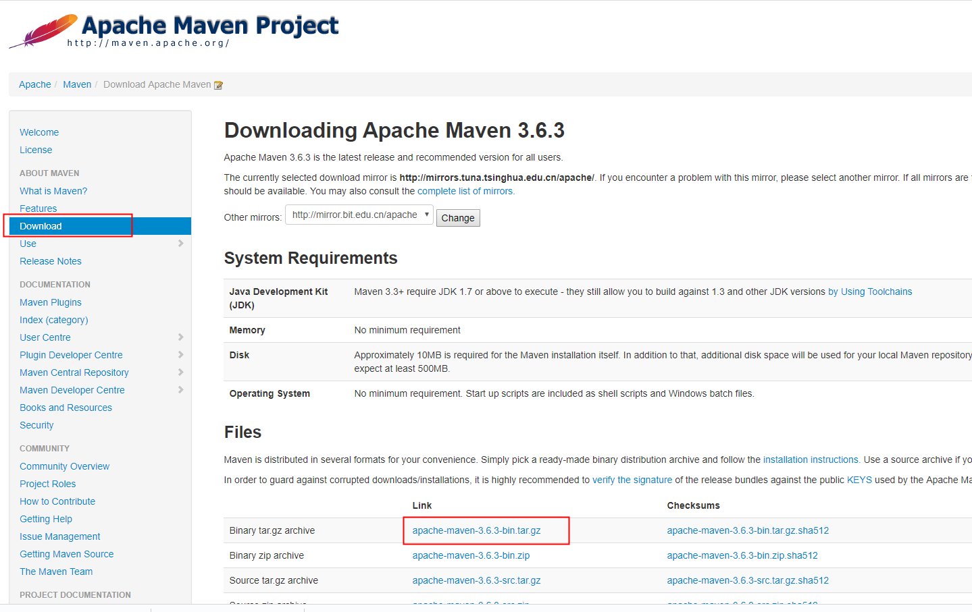The image size is (972, 612).
Task: Open Project Roles sidebar link
Action: pos(48,484)
